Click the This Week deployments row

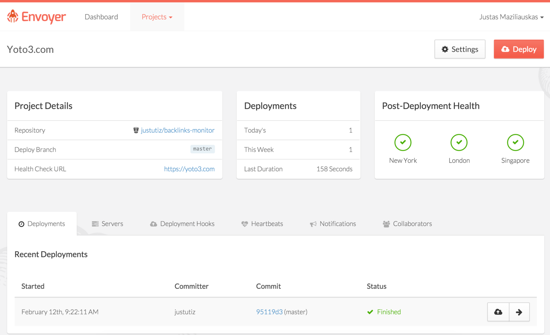click(298, 150)
